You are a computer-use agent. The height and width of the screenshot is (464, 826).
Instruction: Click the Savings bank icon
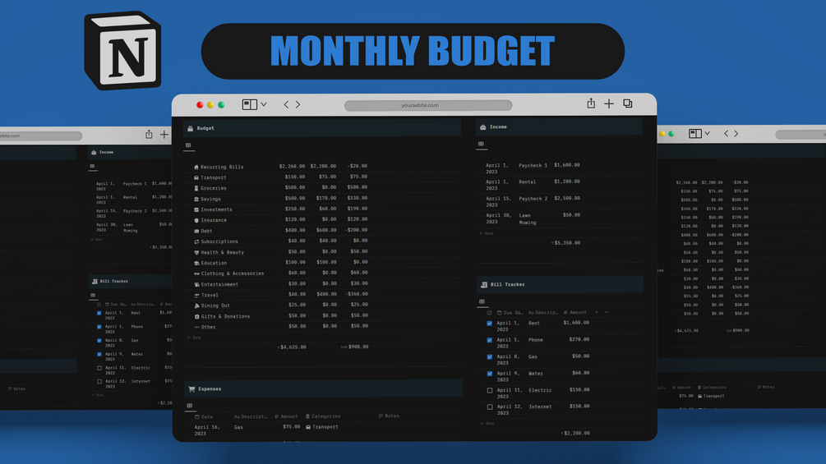[x=196, y=199]
